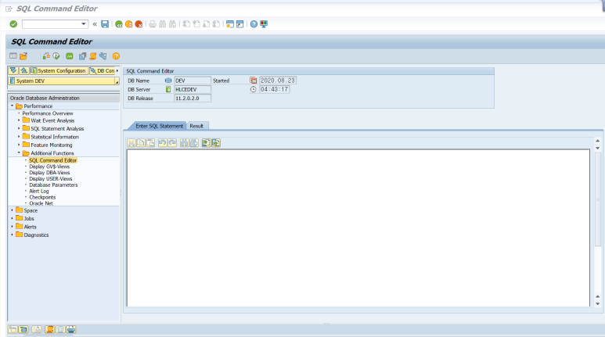
Task: Open the blue Help question mark icon
Action: click(x=254, y=24)
